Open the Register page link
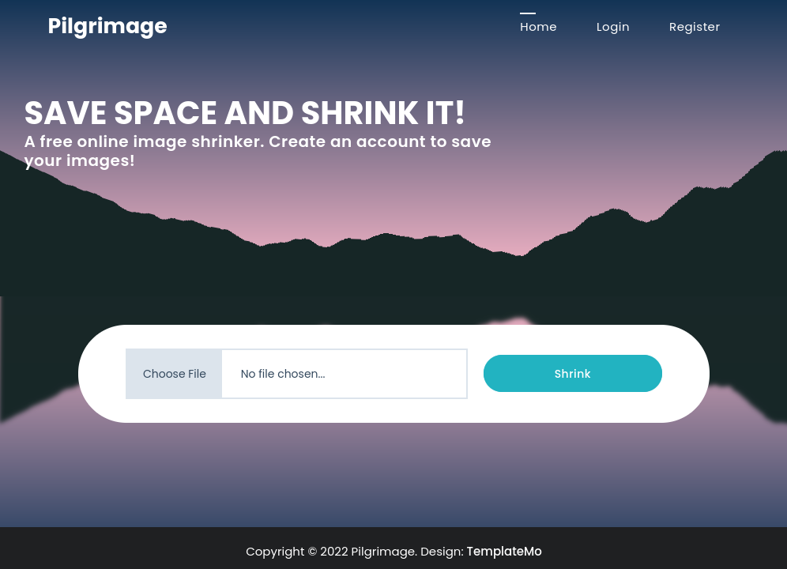Viewport: 787px width, 569px height. [x=694, y=27]
